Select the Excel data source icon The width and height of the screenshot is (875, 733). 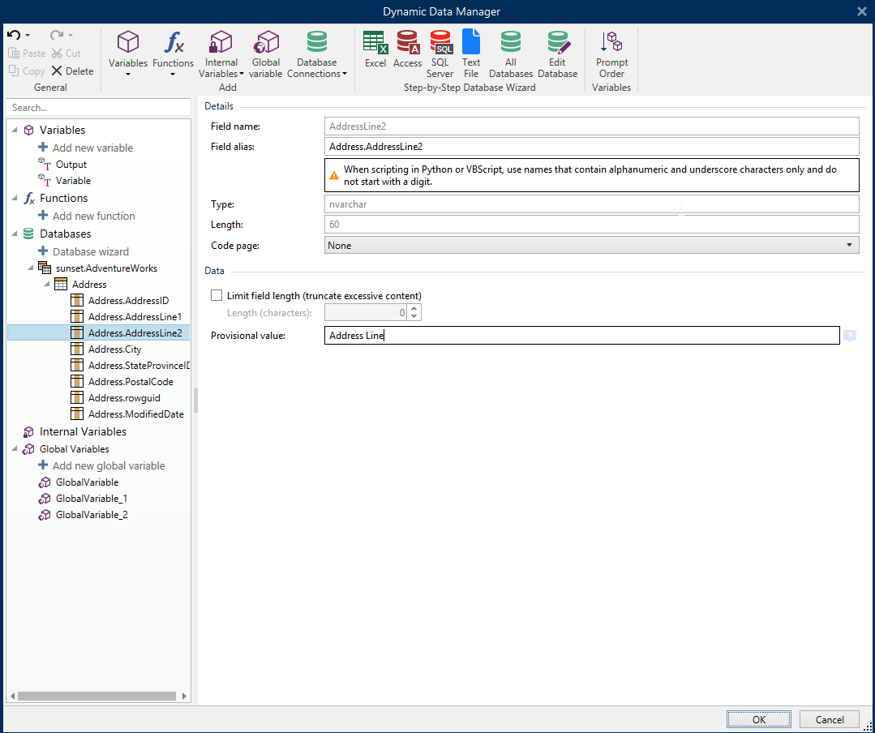click(x=375, y=52)
